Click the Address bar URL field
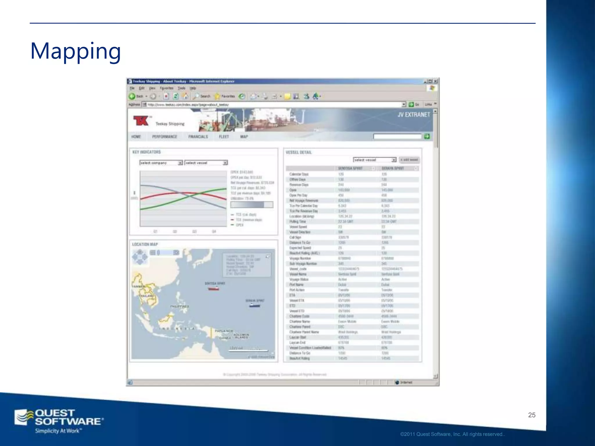This screenshot has height=446, width=595. pos(273,105)
